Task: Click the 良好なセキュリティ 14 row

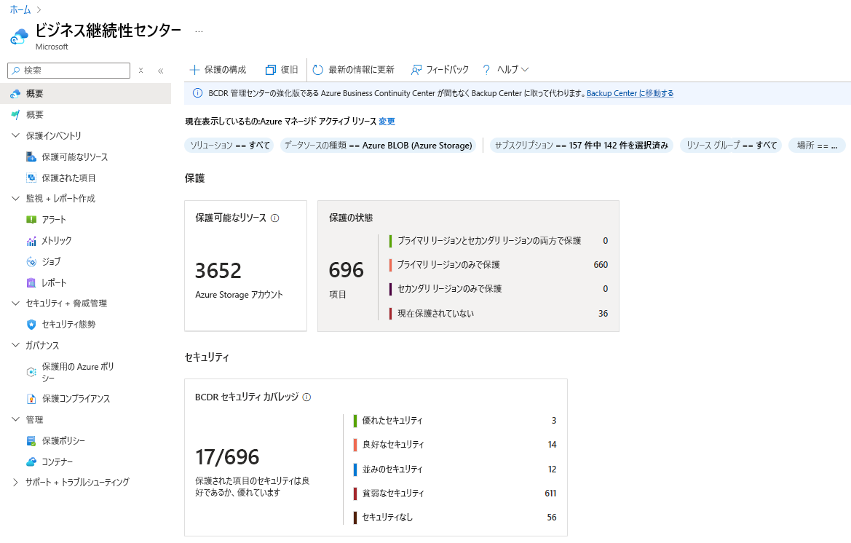Action: click(455, 445)
